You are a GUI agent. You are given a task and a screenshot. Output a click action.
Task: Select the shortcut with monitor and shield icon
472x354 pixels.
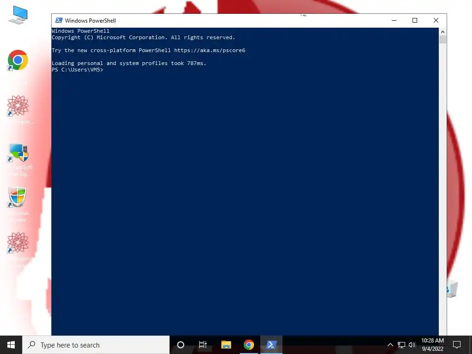point(18,153)
